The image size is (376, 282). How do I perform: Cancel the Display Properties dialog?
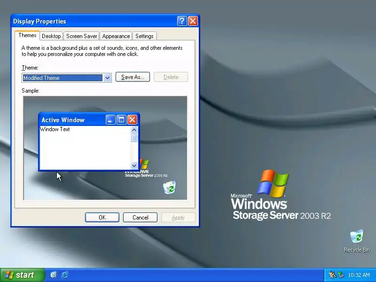(x=140, y=217)
